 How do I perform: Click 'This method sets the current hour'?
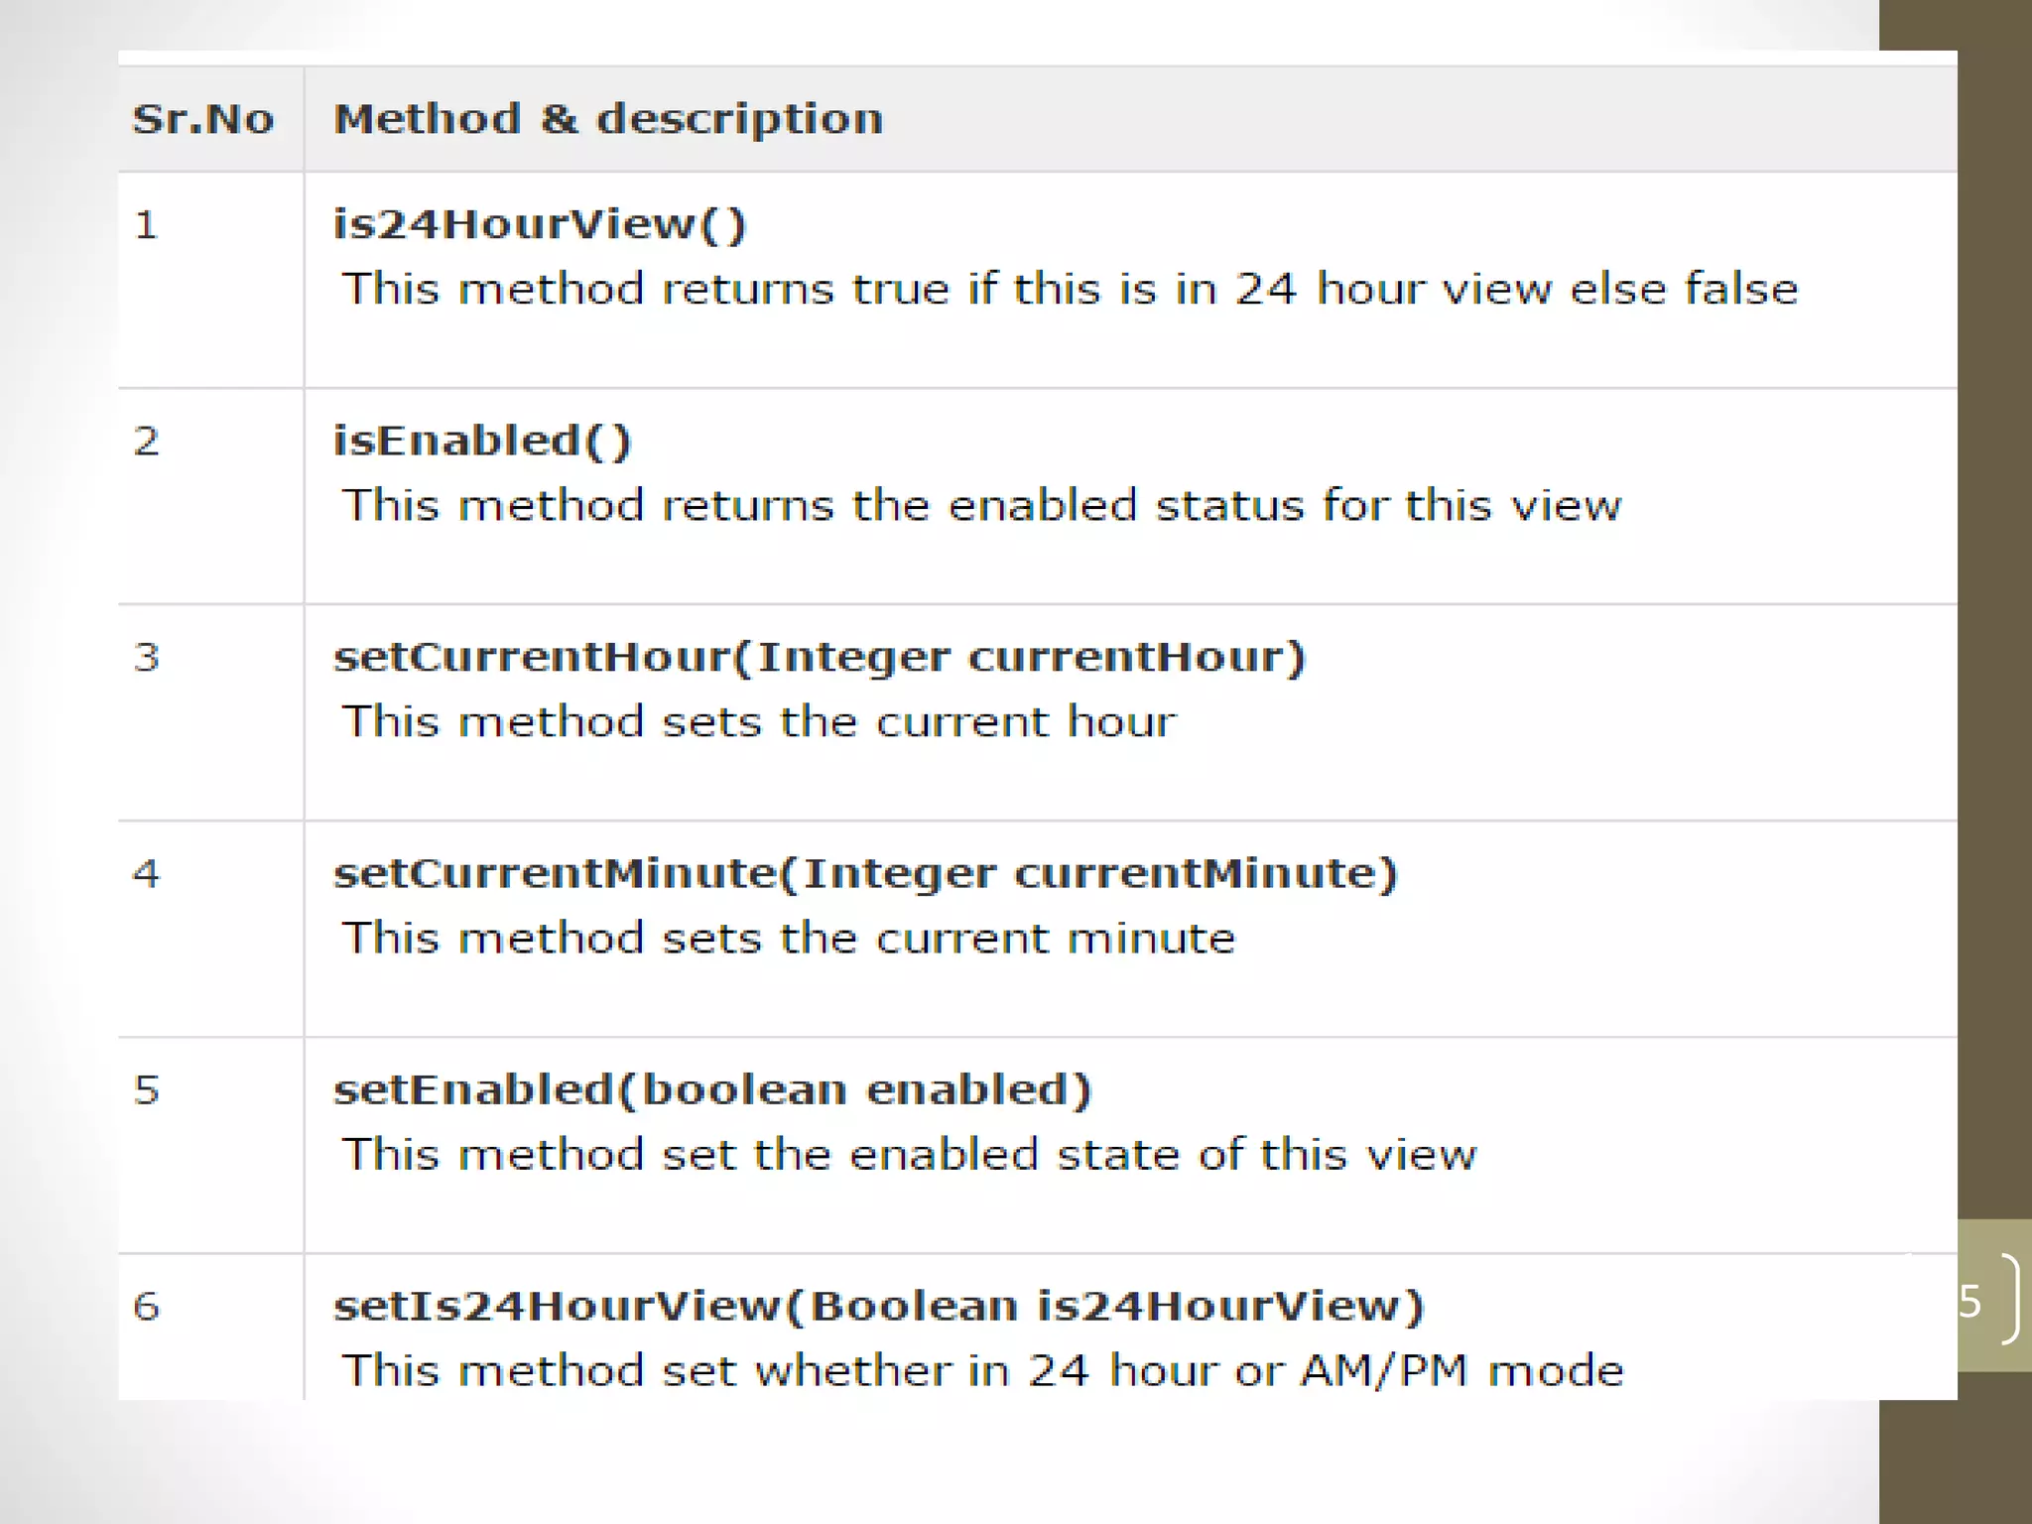[758, 722]
